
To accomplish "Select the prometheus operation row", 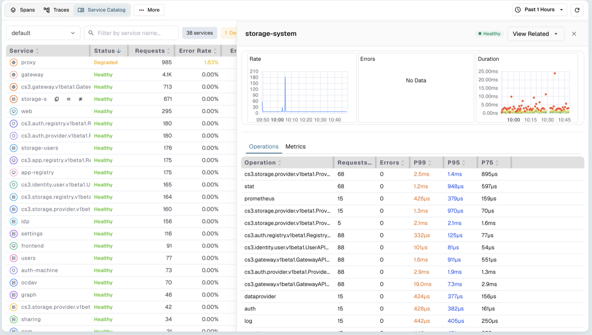I will tap(413, 198).
